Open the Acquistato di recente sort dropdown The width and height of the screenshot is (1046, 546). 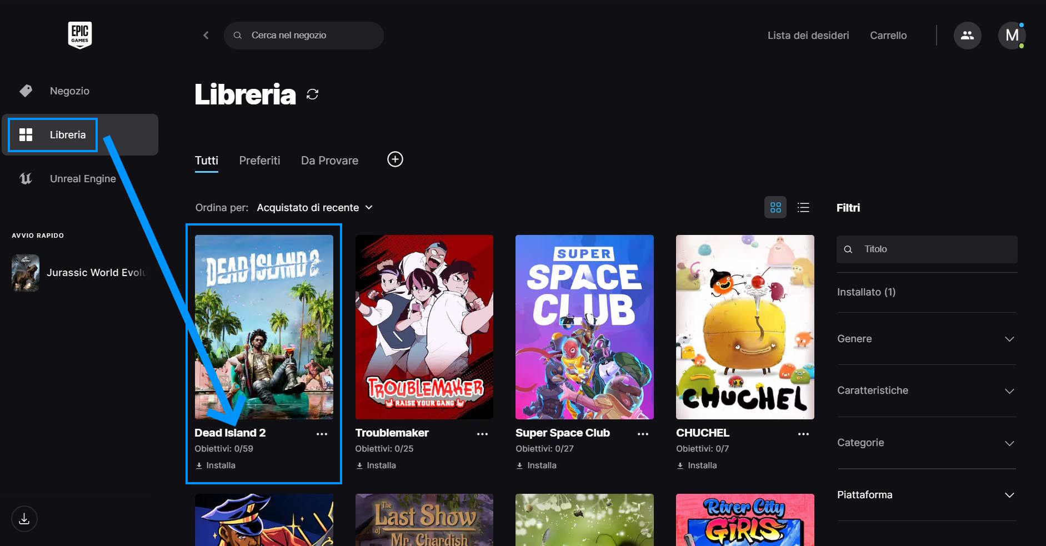coord(314,207)
